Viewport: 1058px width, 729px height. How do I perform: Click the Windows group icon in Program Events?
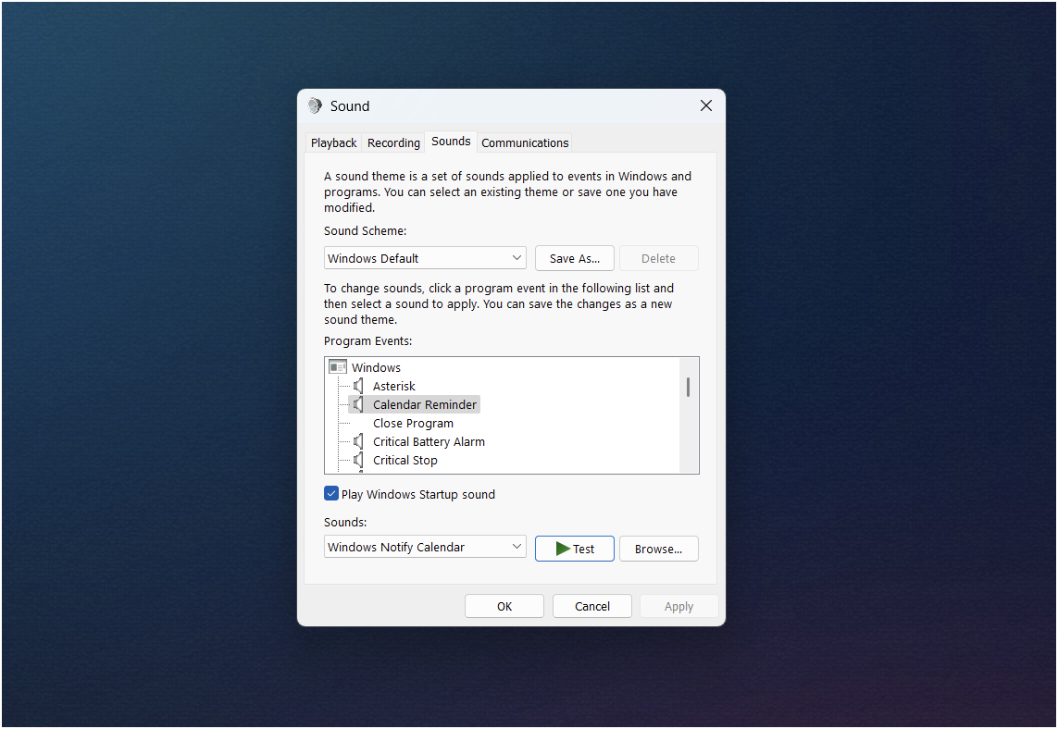(337, 367)
